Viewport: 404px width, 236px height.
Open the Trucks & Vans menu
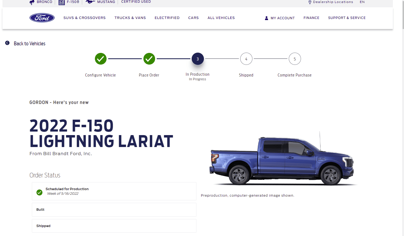coord(130,18)
